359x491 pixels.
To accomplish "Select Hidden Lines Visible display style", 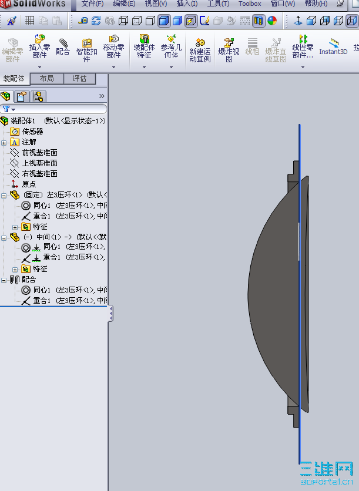I will pos(137,21).
